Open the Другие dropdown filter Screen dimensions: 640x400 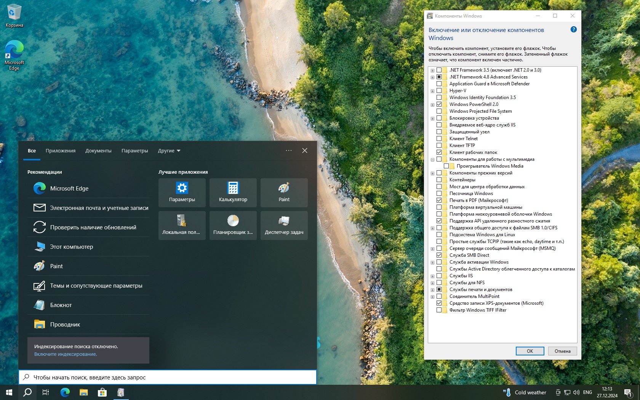click(x=169, y=151)
